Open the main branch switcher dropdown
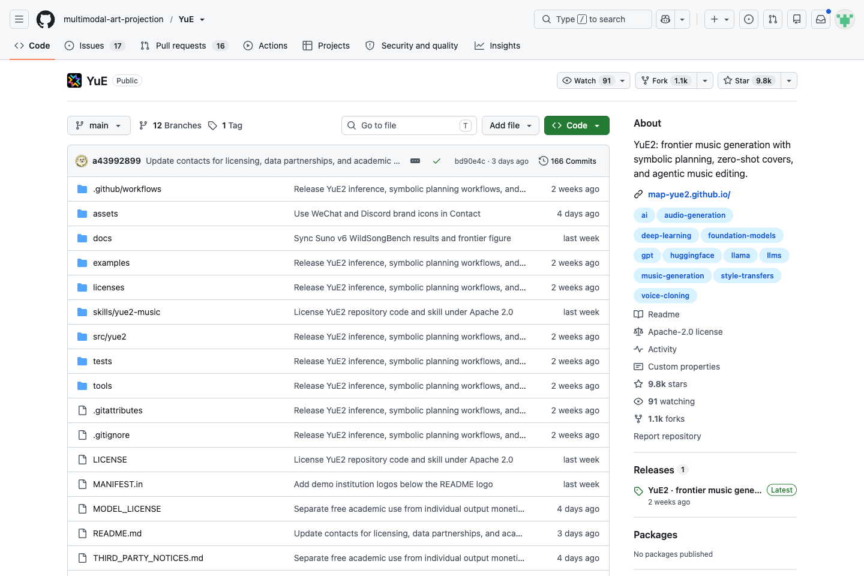This screenshot has height=576, width=864. pyautogui.click(x=99, y=125)
